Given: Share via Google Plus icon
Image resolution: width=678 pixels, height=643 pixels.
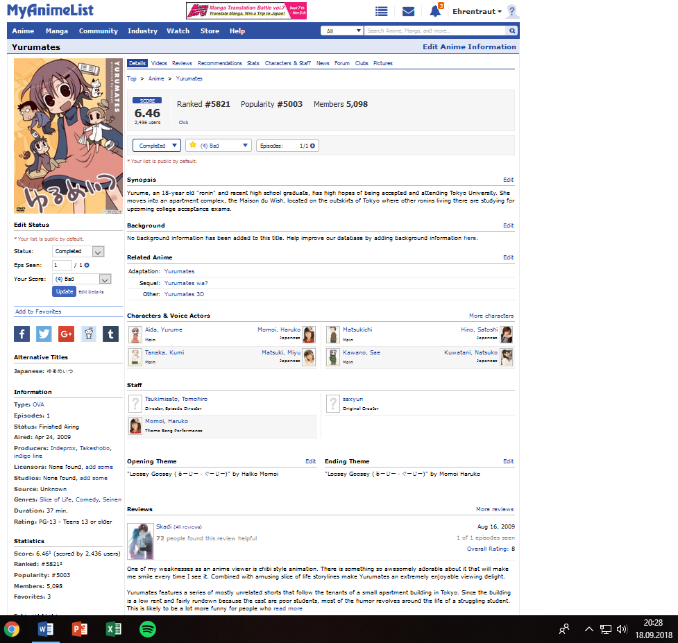Looking at the screenshot, I should (66, 334).
